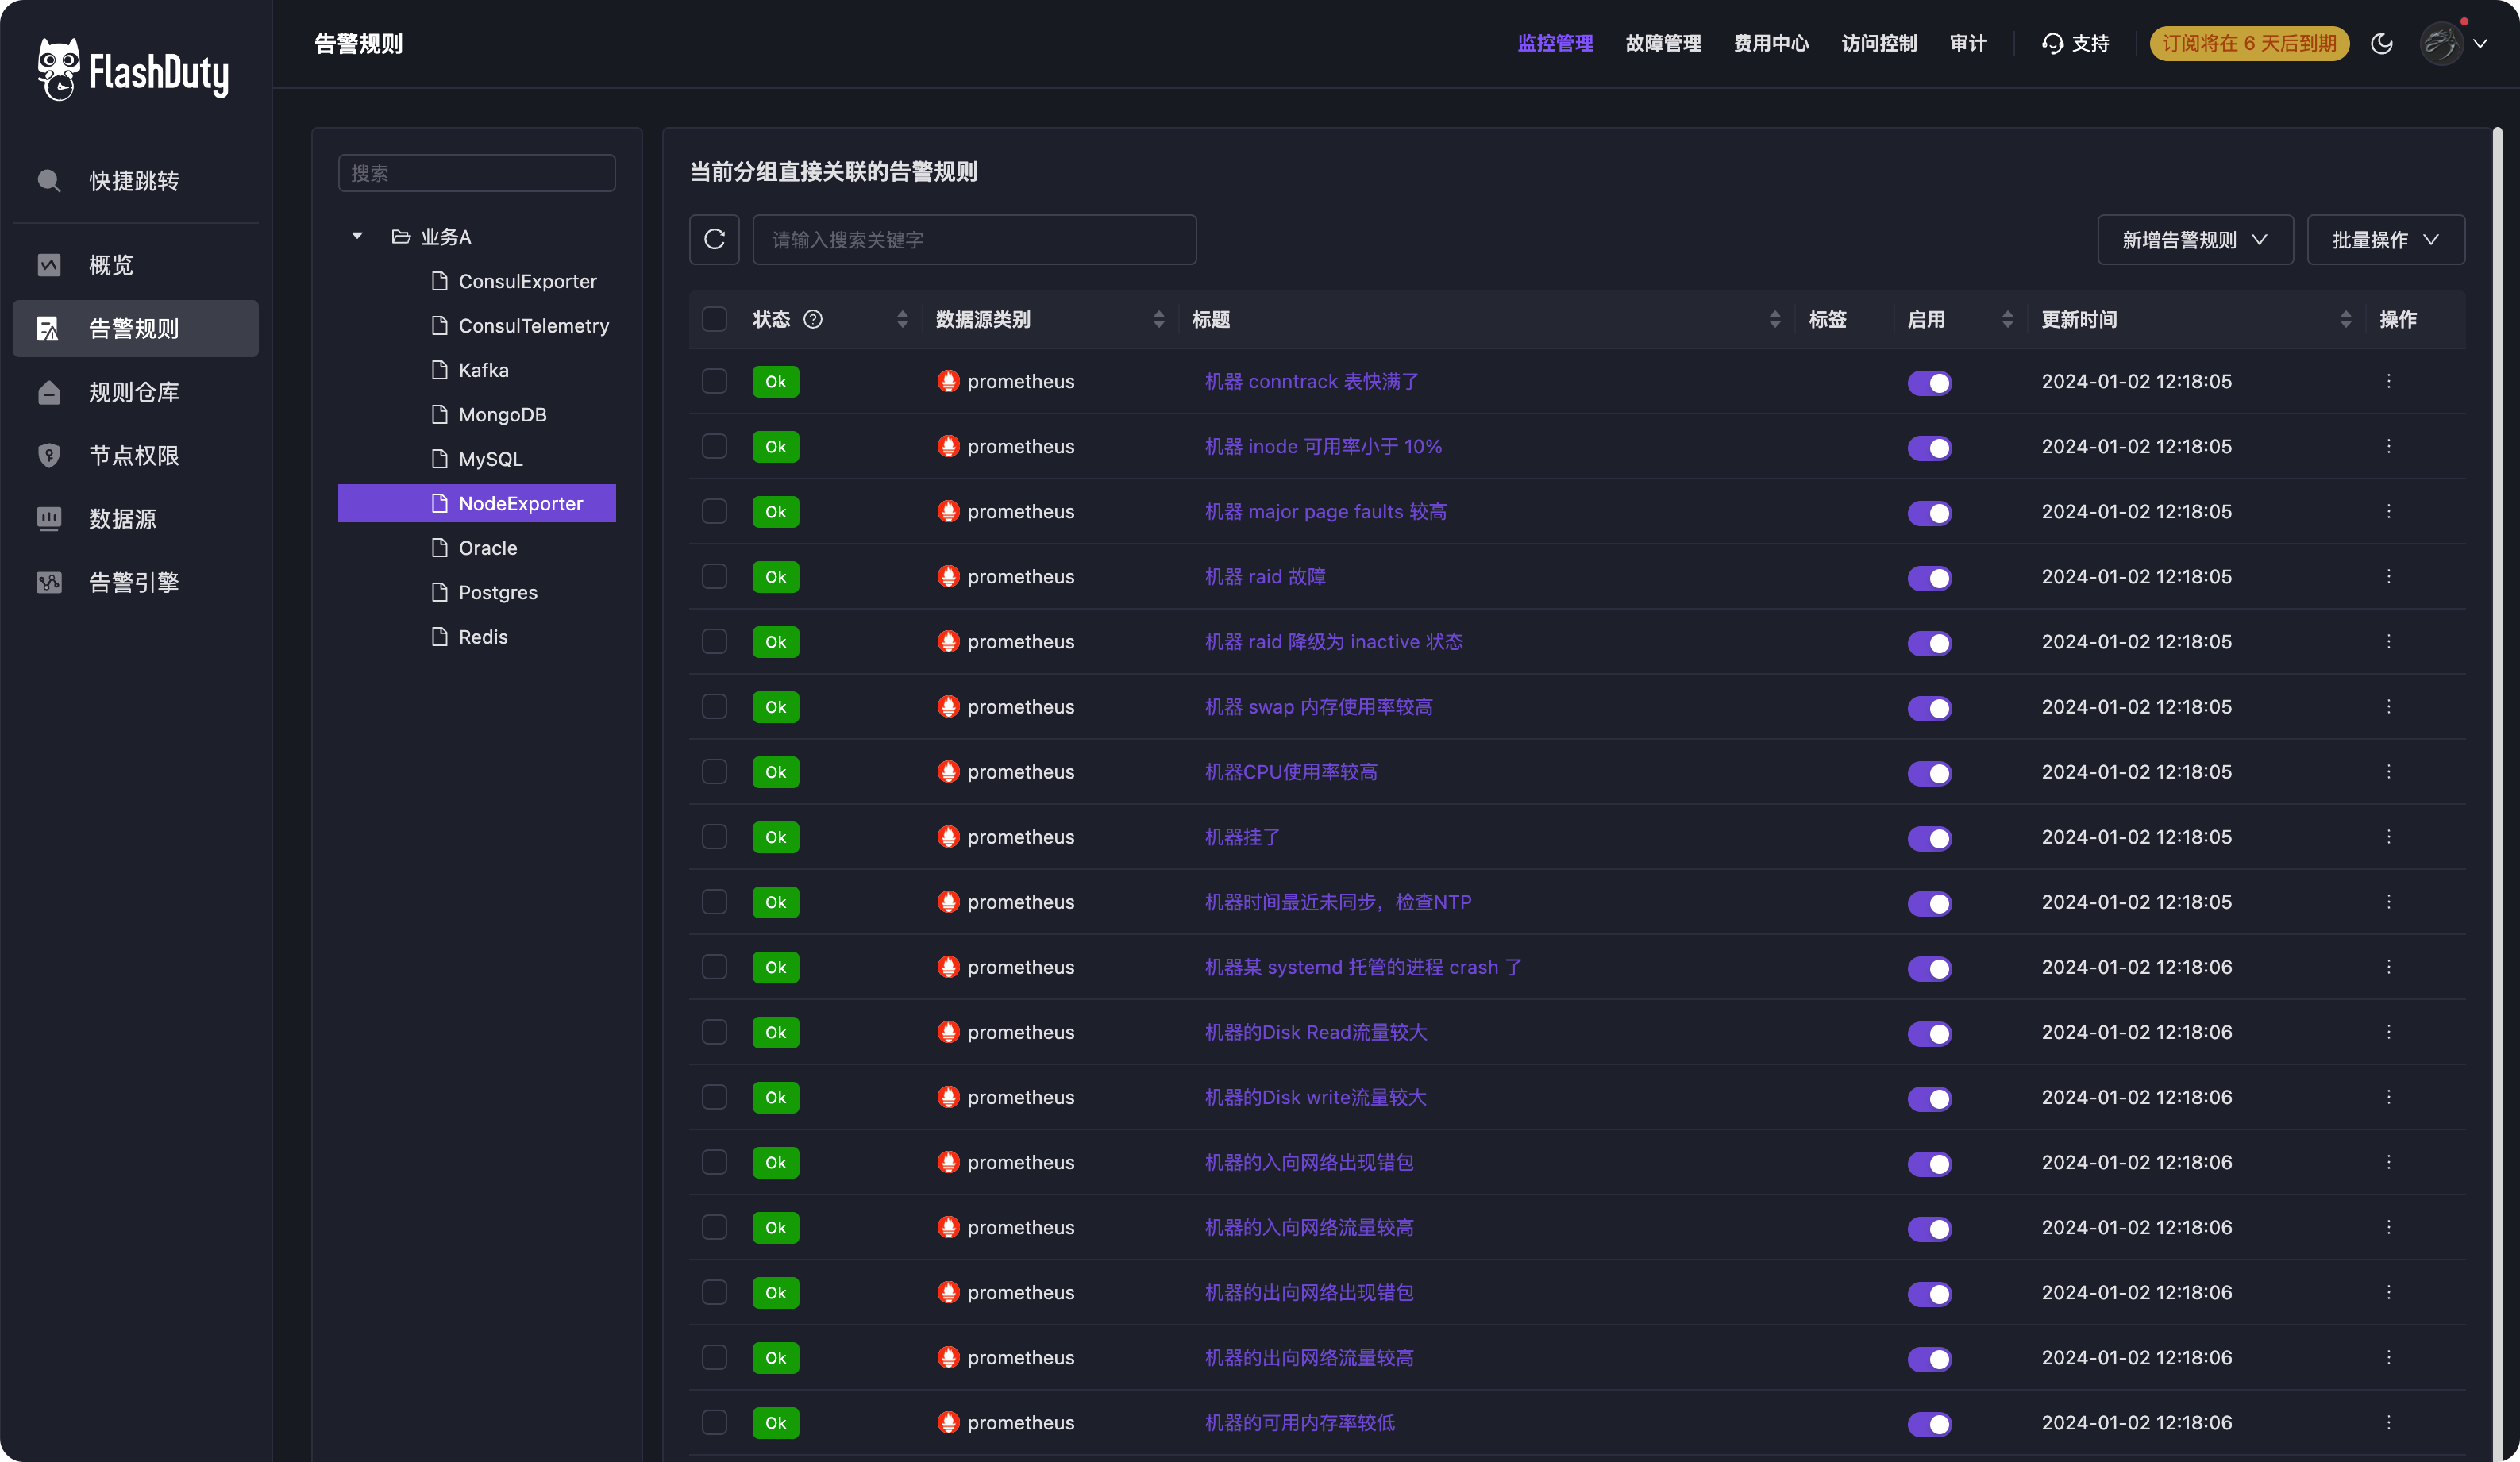Viewport: 2520px width, 1462px height.
Task: Tick the select-all checkbox in the table header
Action: (714, 319)
